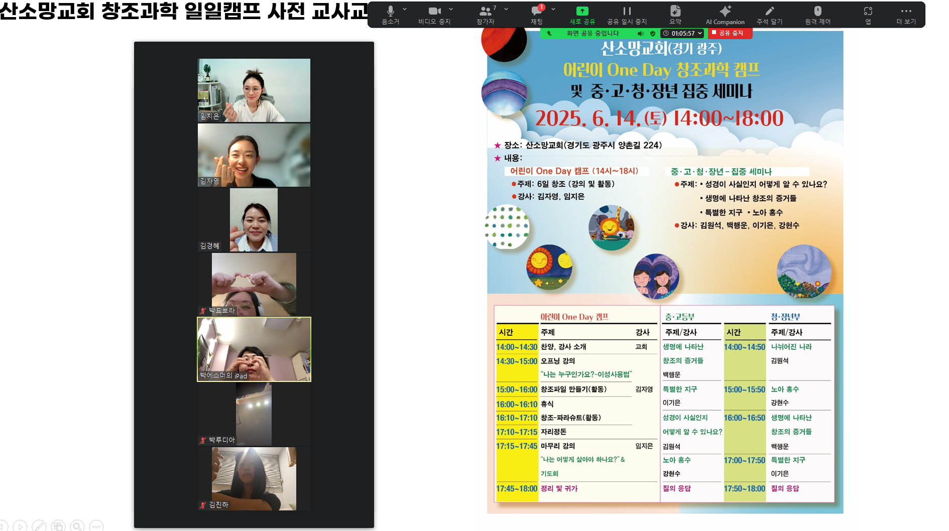Open the chat with one unread message
This screenshot has width=949, height=531.
coord(537,15)
